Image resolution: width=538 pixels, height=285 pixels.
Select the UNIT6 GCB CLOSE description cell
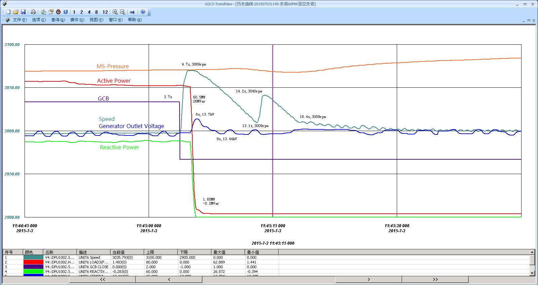tap(94, 267)
